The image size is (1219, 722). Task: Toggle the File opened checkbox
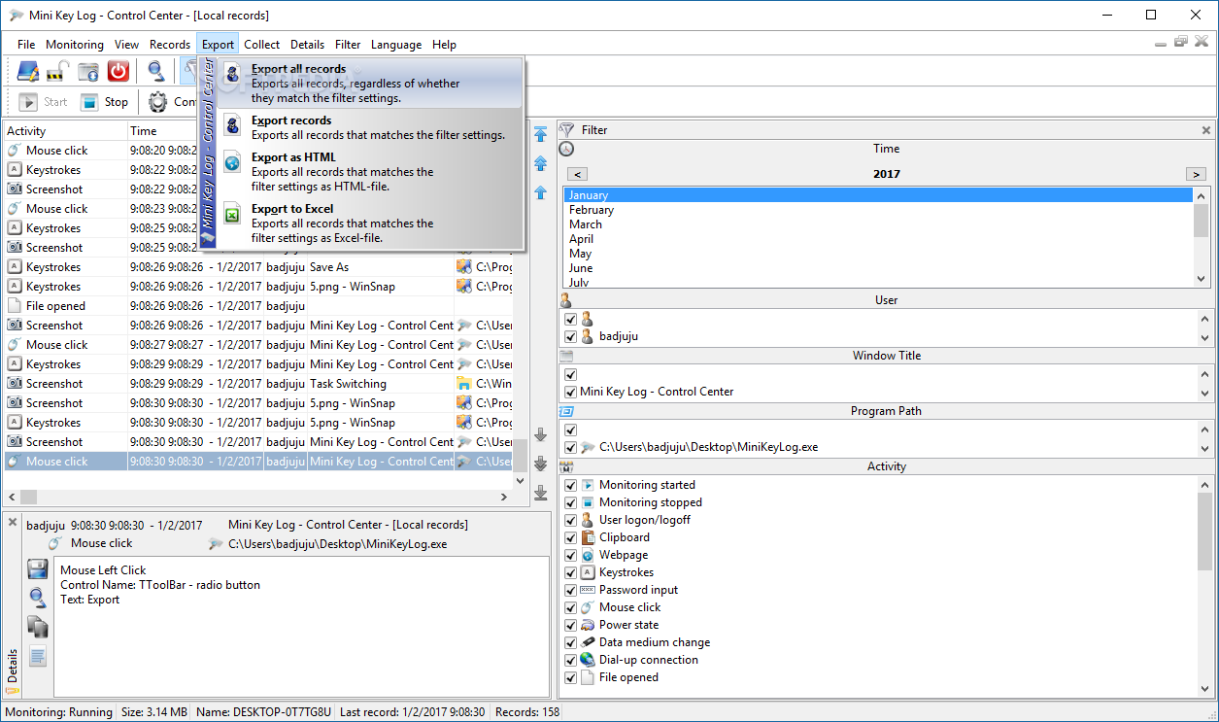tap(571, 677)
